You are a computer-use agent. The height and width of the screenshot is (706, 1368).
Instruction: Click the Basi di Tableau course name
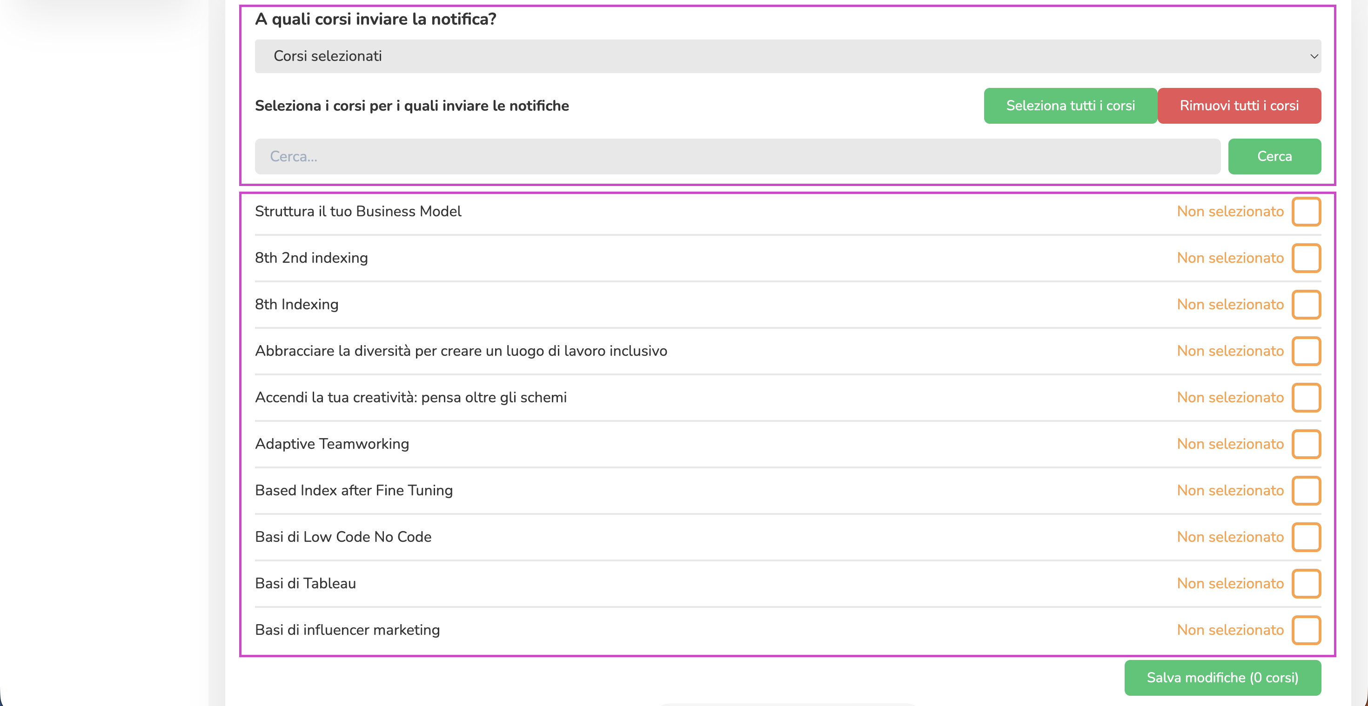click(x=305, y=583)
